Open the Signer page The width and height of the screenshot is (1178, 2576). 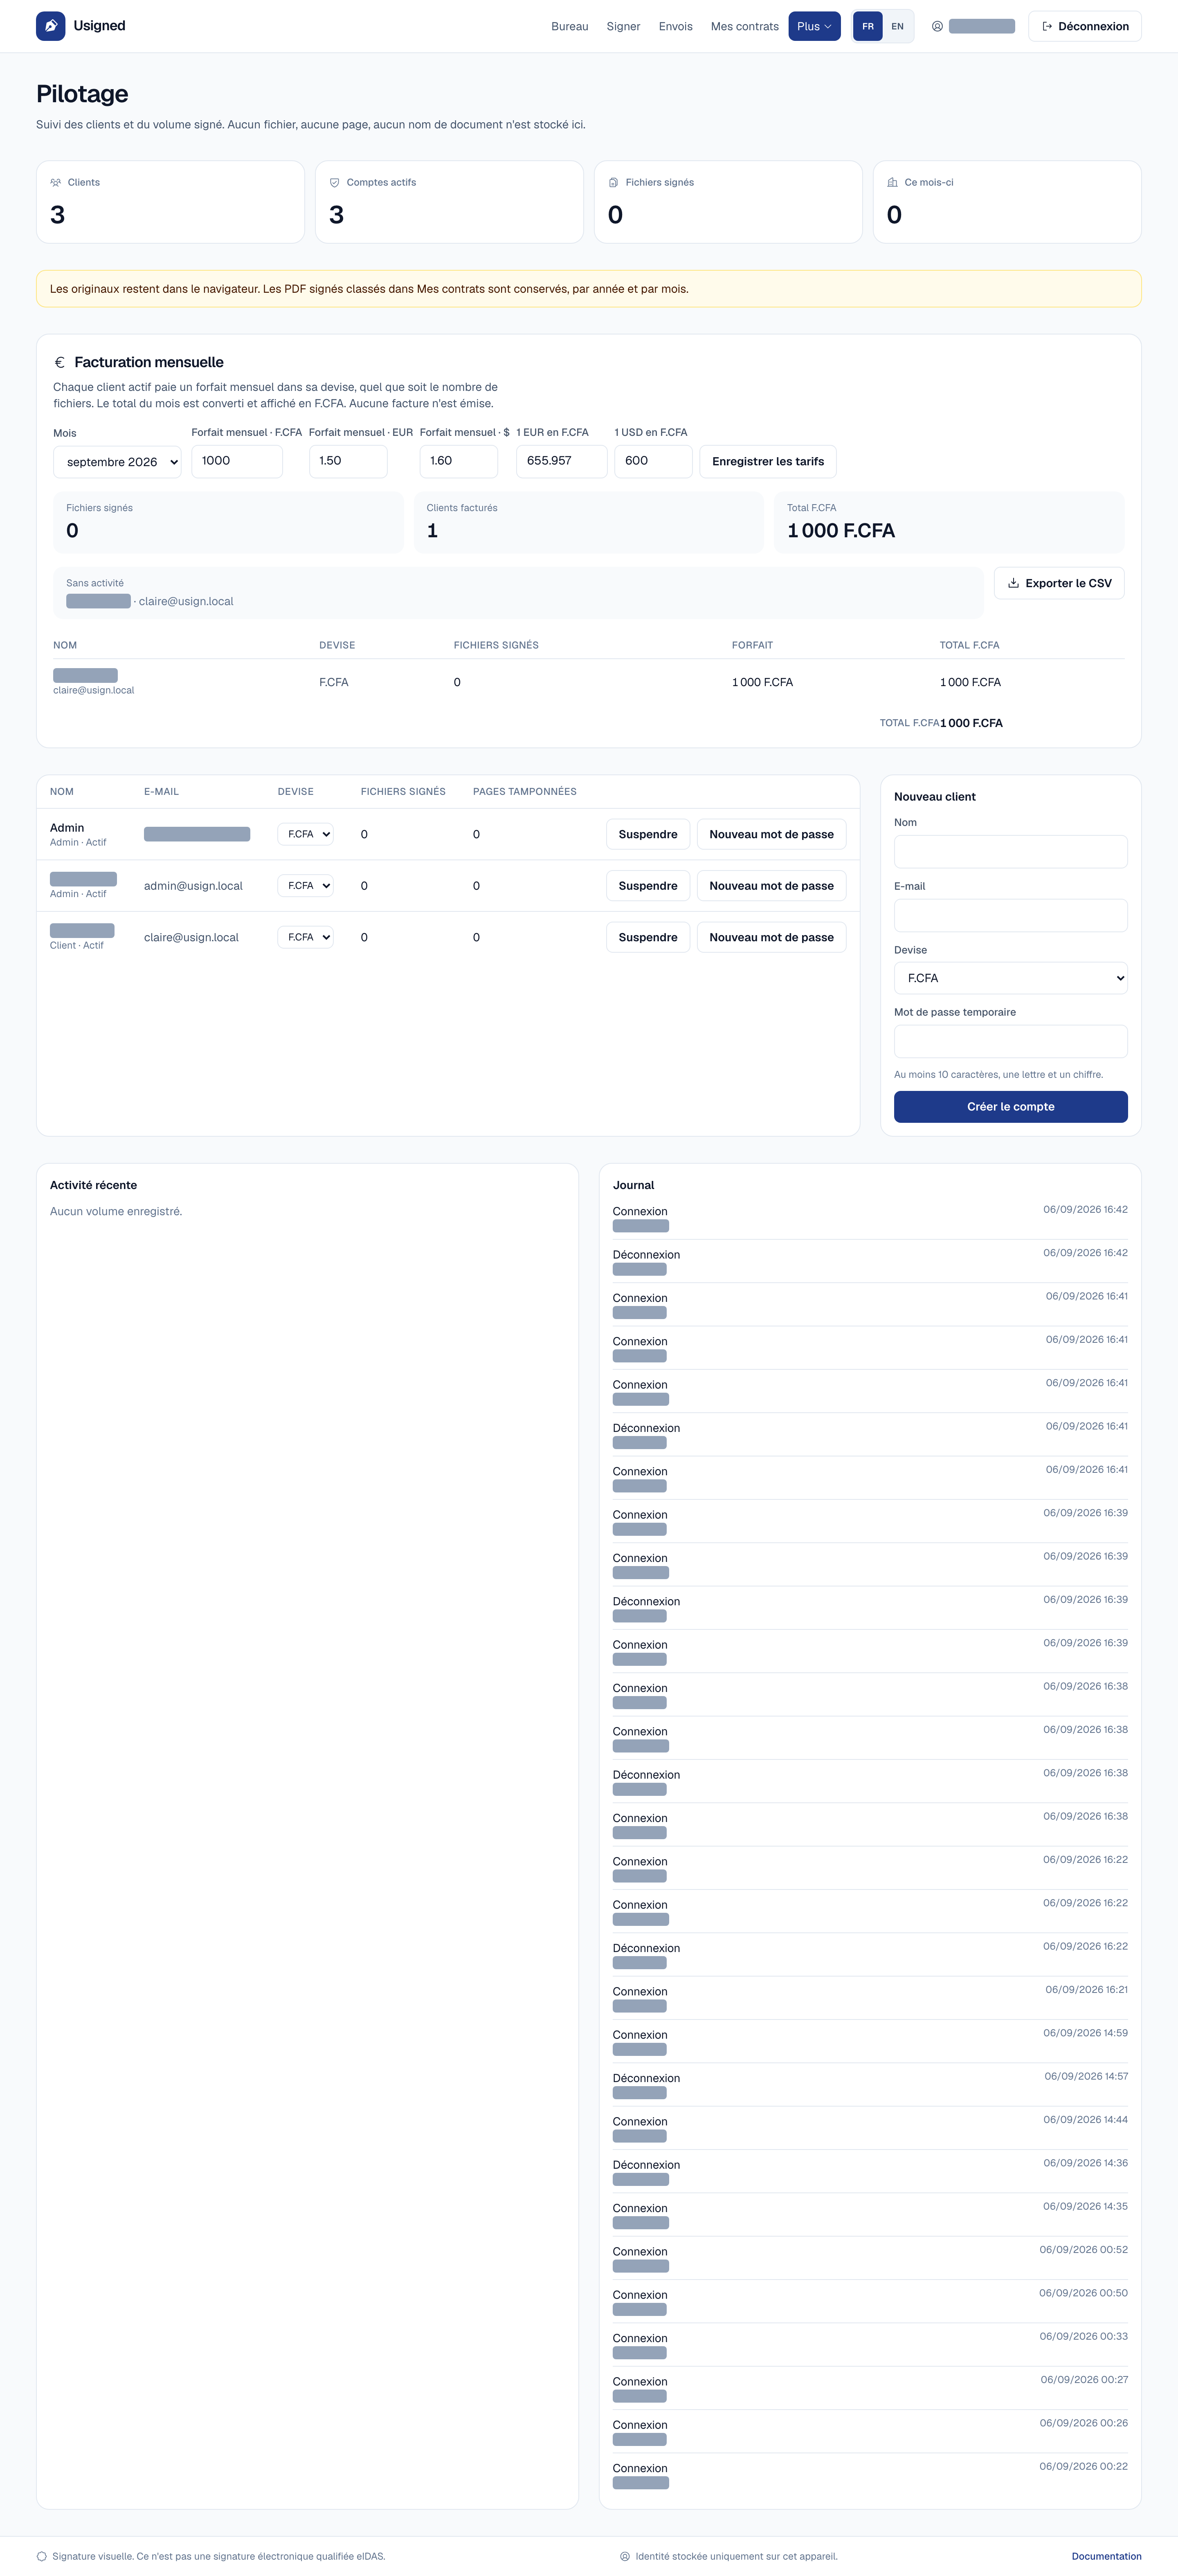[623, 27]
